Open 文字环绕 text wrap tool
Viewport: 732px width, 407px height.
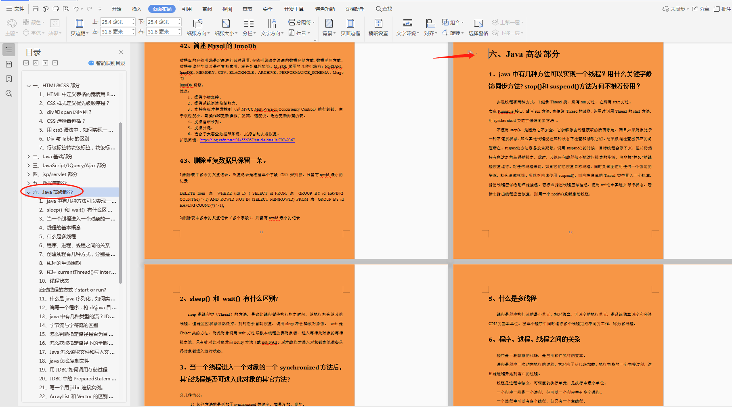pyautogui.click(x=408, y=27)
